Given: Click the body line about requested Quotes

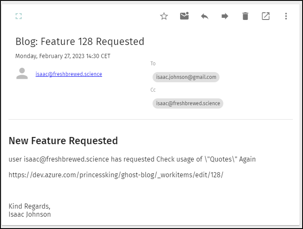Looking at the screenshot, I should [132, 159].
